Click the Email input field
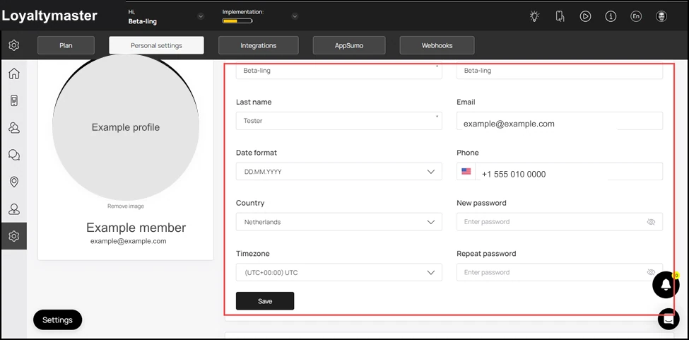The image size is (689, 340). [x=560, y=121]
